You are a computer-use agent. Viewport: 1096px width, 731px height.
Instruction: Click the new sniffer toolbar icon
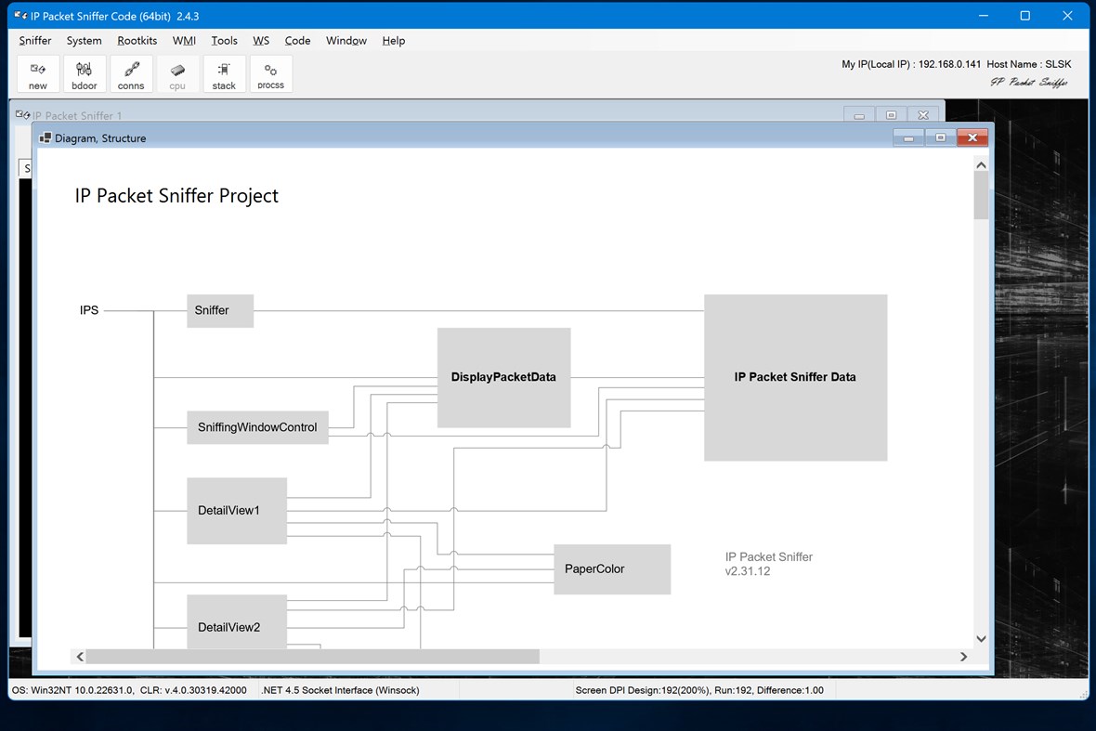tap(38, 74)
